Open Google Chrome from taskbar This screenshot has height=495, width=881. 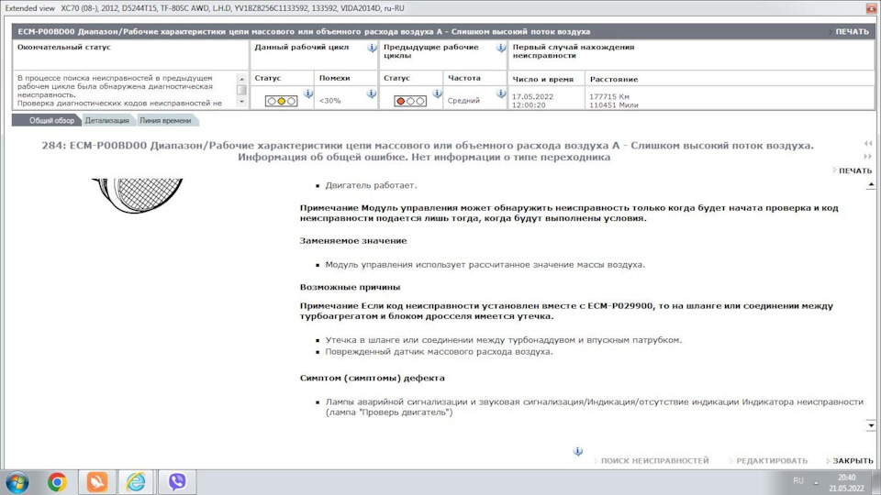pos(57,482)
